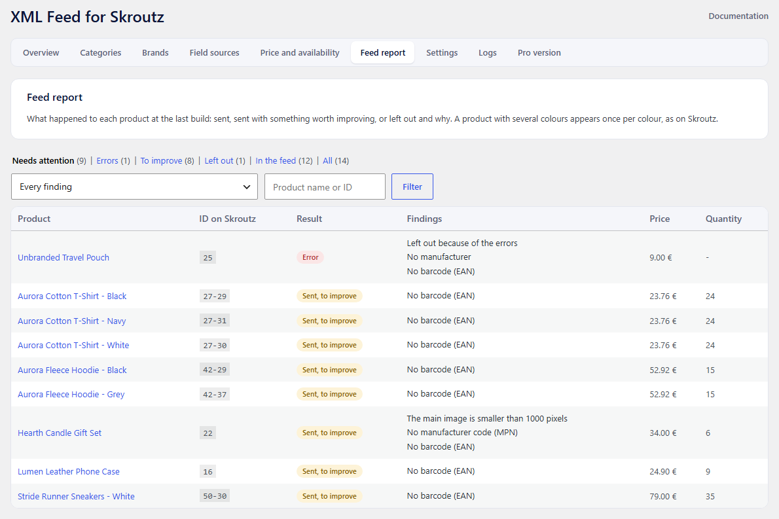Image resolution: width=779 pixels, height=519 pixels.
Task: Click the Skroutz ID 42-37 code
Action: click(215, 395)
